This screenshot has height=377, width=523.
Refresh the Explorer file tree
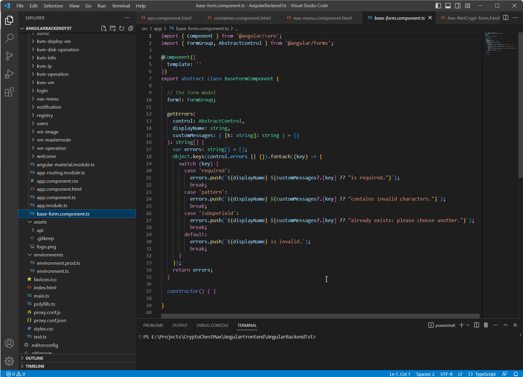[x=122, y=28]
